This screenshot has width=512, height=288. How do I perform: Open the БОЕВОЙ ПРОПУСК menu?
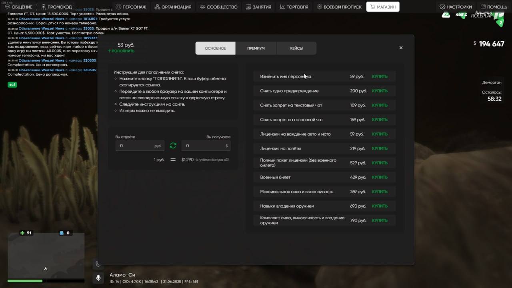tap(339, 7)
